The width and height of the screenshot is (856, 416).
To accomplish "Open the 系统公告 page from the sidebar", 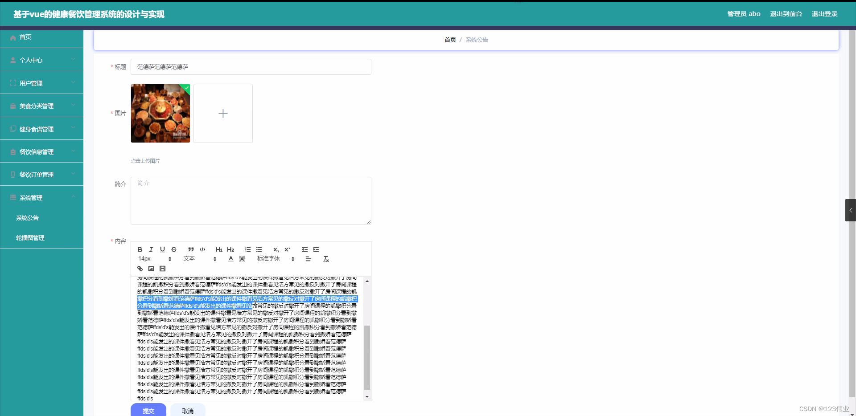I will coord(27,218).
